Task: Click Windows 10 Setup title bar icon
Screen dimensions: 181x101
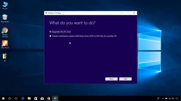Action: (x=46, y=13)
